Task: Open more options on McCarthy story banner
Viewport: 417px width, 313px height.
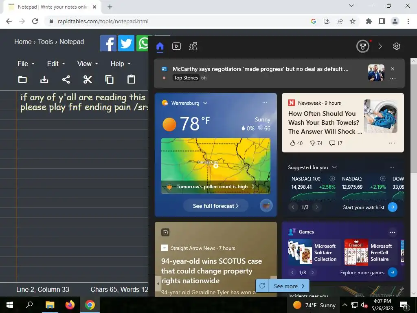Action: point(393,79)
